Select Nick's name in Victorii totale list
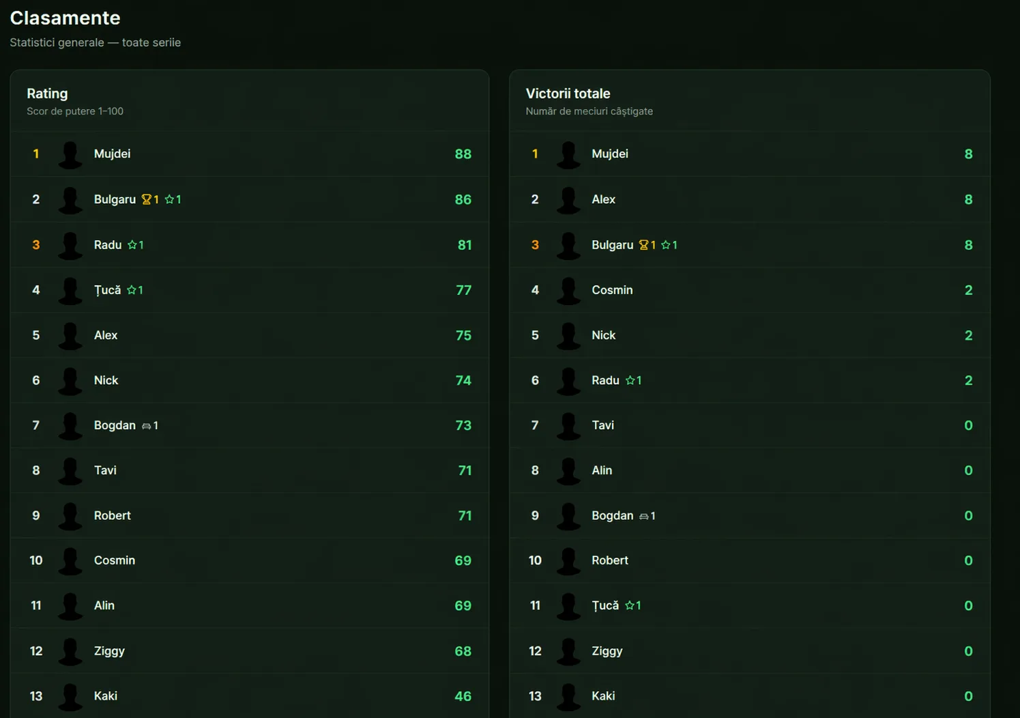The image size is (1020, 718). [x=603, y=335]
